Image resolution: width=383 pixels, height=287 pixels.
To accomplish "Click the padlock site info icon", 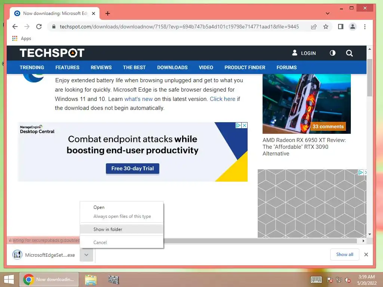I will (x=54, y=27).
